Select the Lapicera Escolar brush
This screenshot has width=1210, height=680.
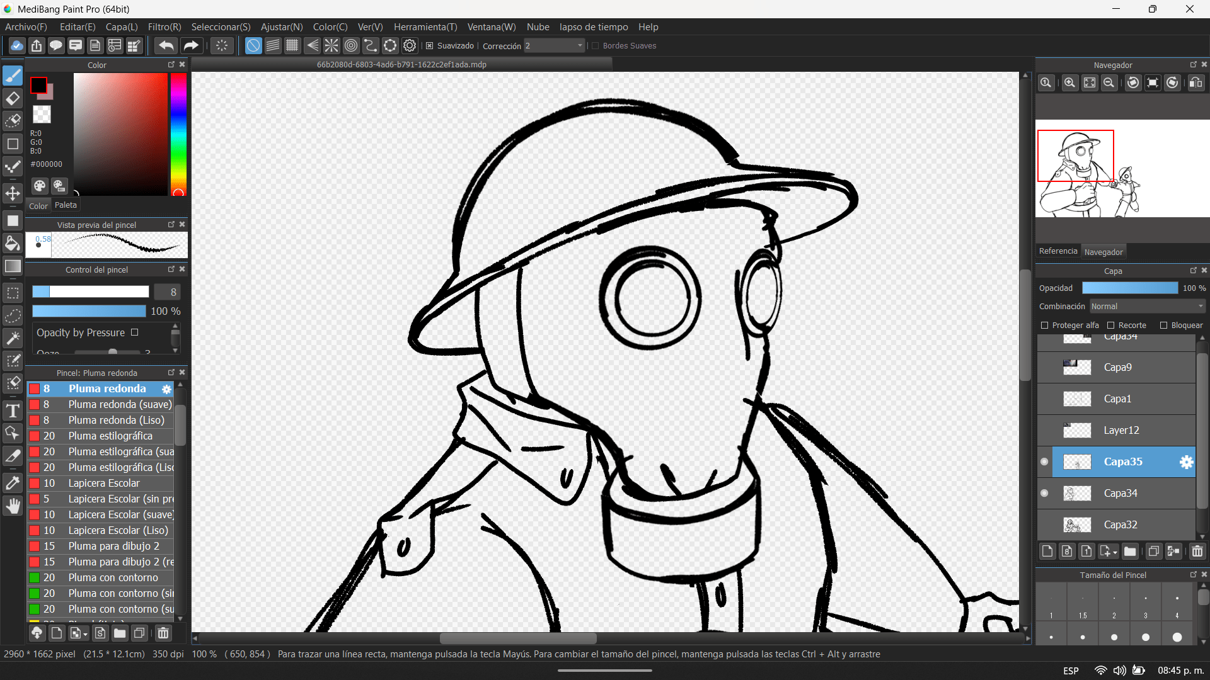(104, 483)
